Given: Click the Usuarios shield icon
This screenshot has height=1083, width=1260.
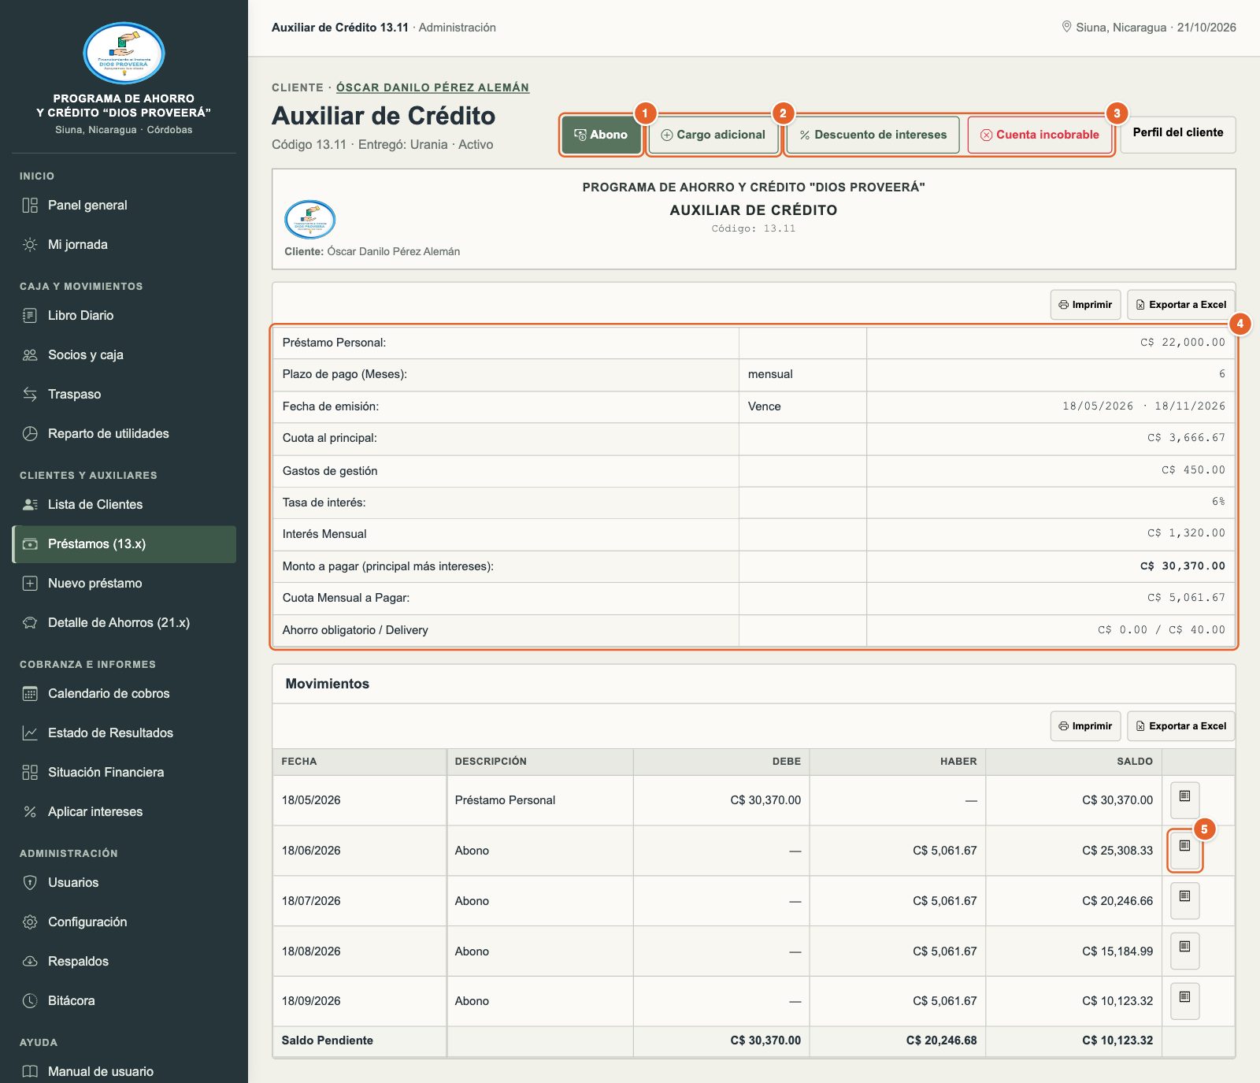Looking at the screenshot, I should [x=30, y=882].
